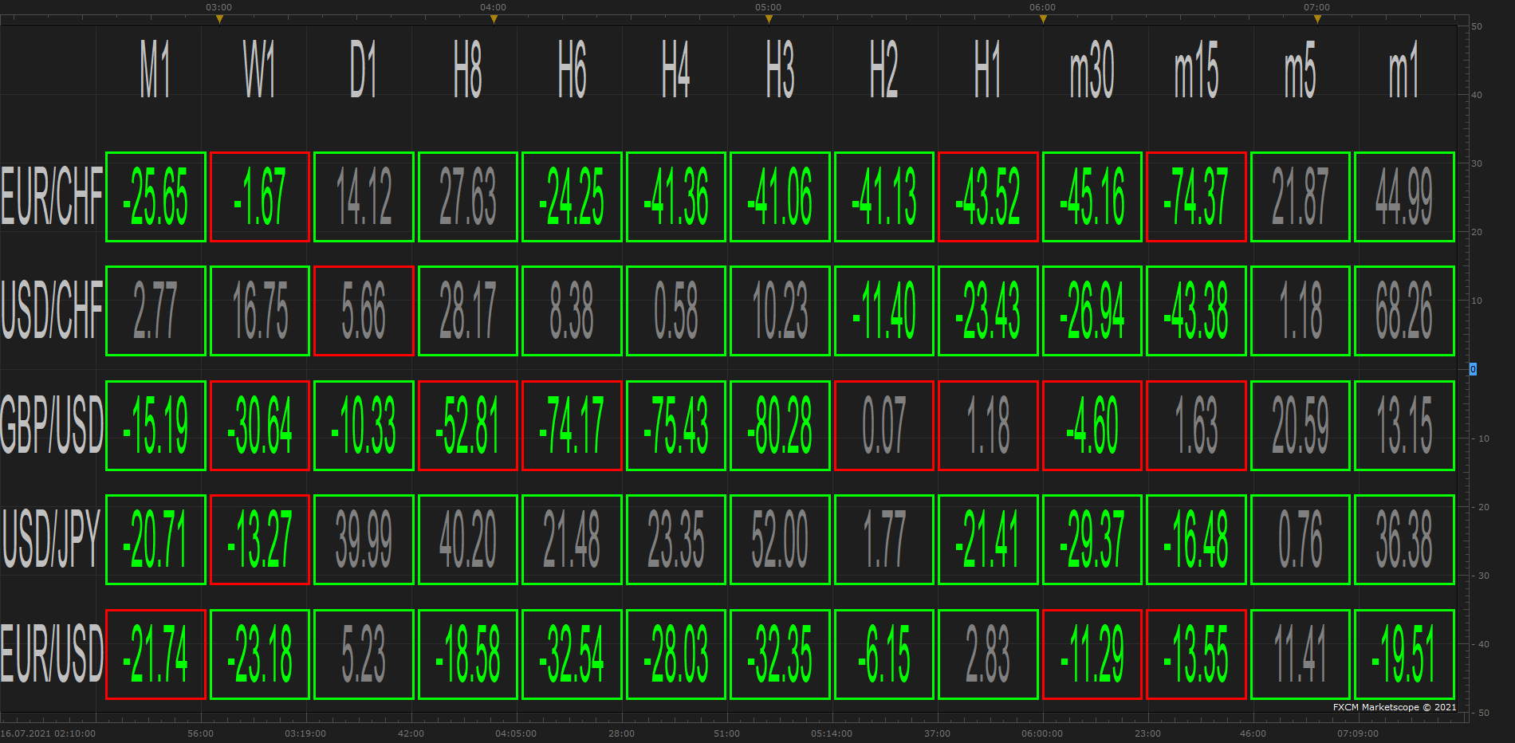Click the GBP/USD m15 value 1.63
1515x743 pixels.
(1196, 426)
